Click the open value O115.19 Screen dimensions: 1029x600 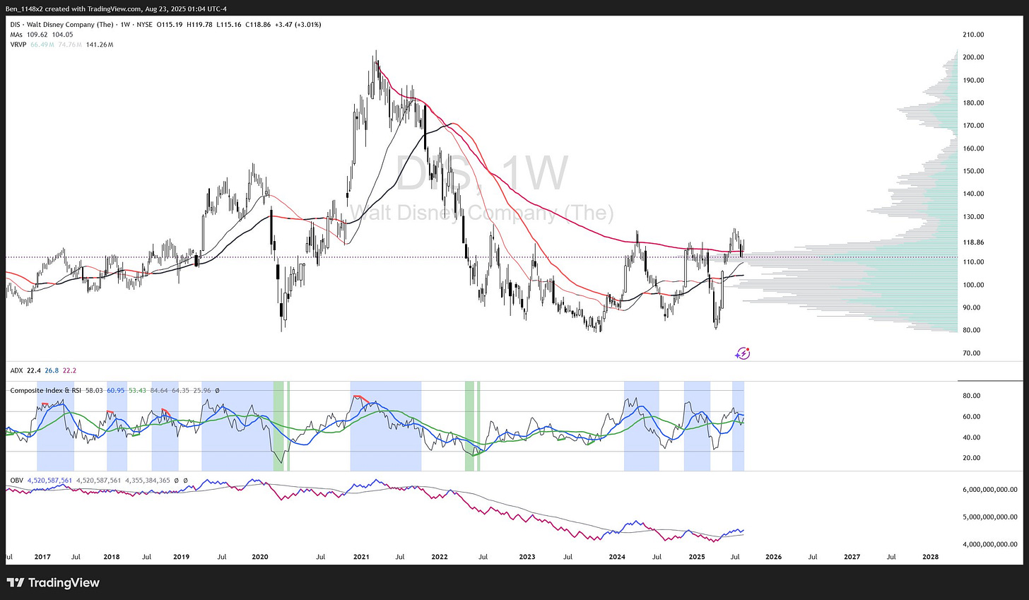170,25
